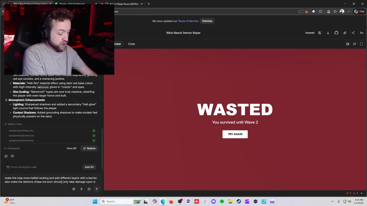Show hidden system tray icons
This screenshot has width=367, height=206.
click(333, 201)
